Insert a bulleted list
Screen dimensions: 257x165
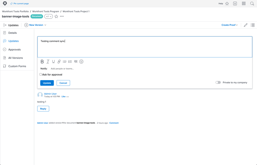pos(64,62)
